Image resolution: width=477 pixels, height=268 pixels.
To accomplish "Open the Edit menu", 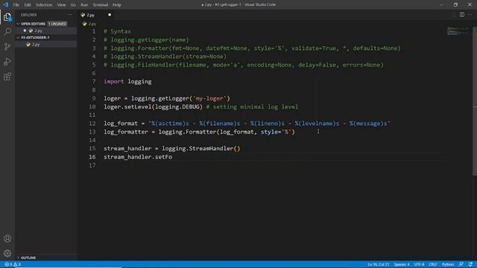I will [x=28, y=5].
